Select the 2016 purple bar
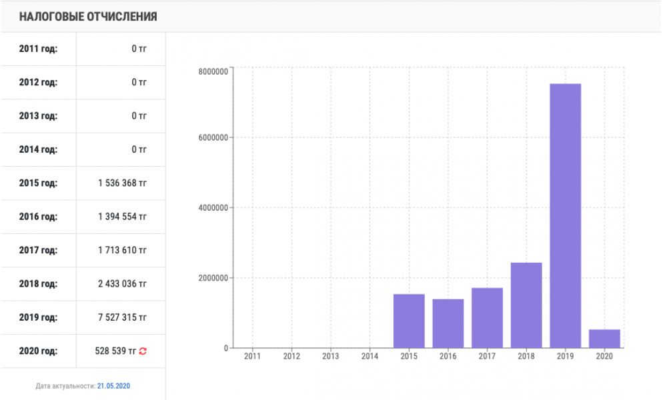 coord(448,323)
